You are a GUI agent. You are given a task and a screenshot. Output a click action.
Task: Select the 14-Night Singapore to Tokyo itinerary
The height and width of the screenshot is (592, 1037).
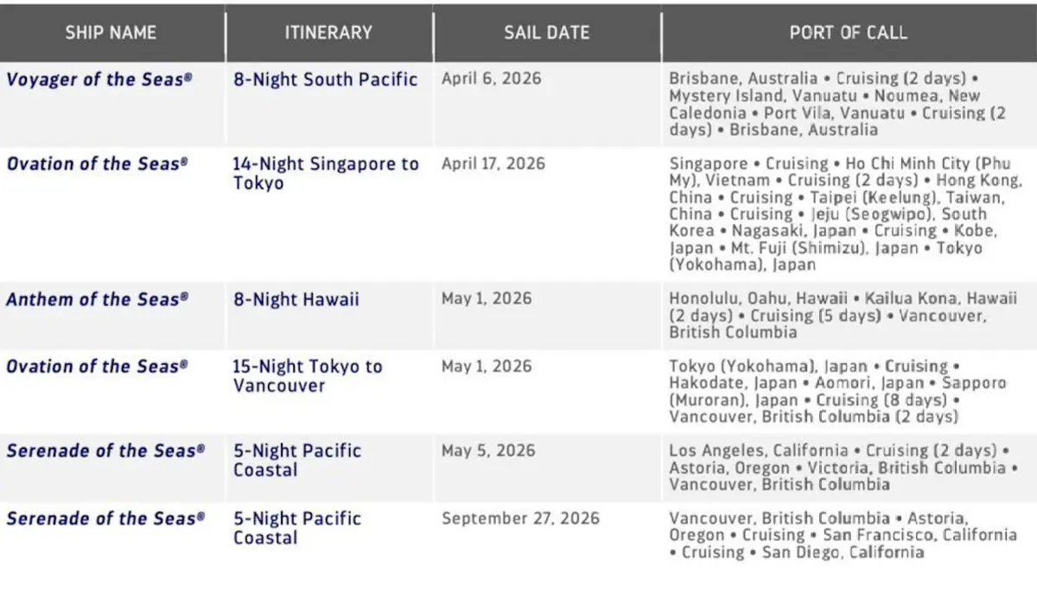click(x=326, y=174)
